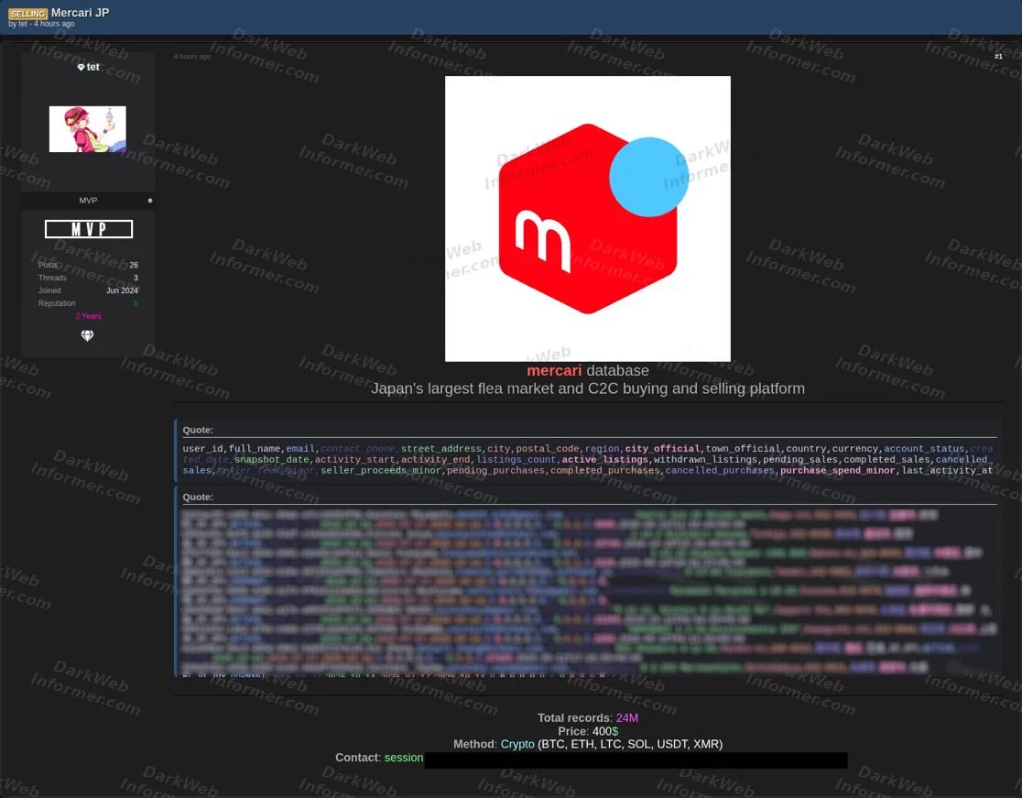Click the '4 hours ago' post timestamp

(x=192, y=57)
